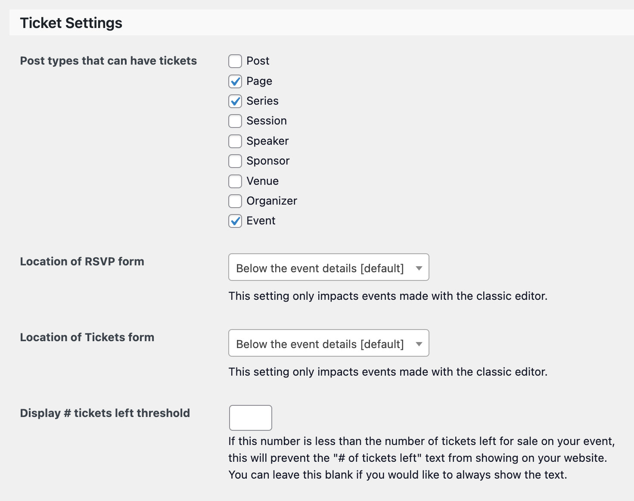Click the Ticket Settings heading
Image resolution: width=634 pixels, height=501 pixels.
[x=71, y=23]
